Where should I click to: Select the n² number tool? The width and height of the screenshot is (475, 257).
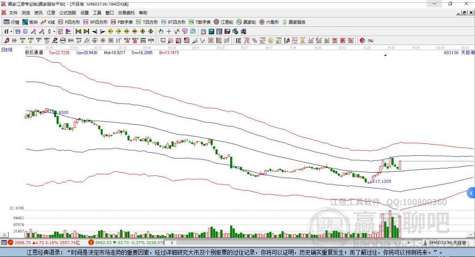point(79,40)
